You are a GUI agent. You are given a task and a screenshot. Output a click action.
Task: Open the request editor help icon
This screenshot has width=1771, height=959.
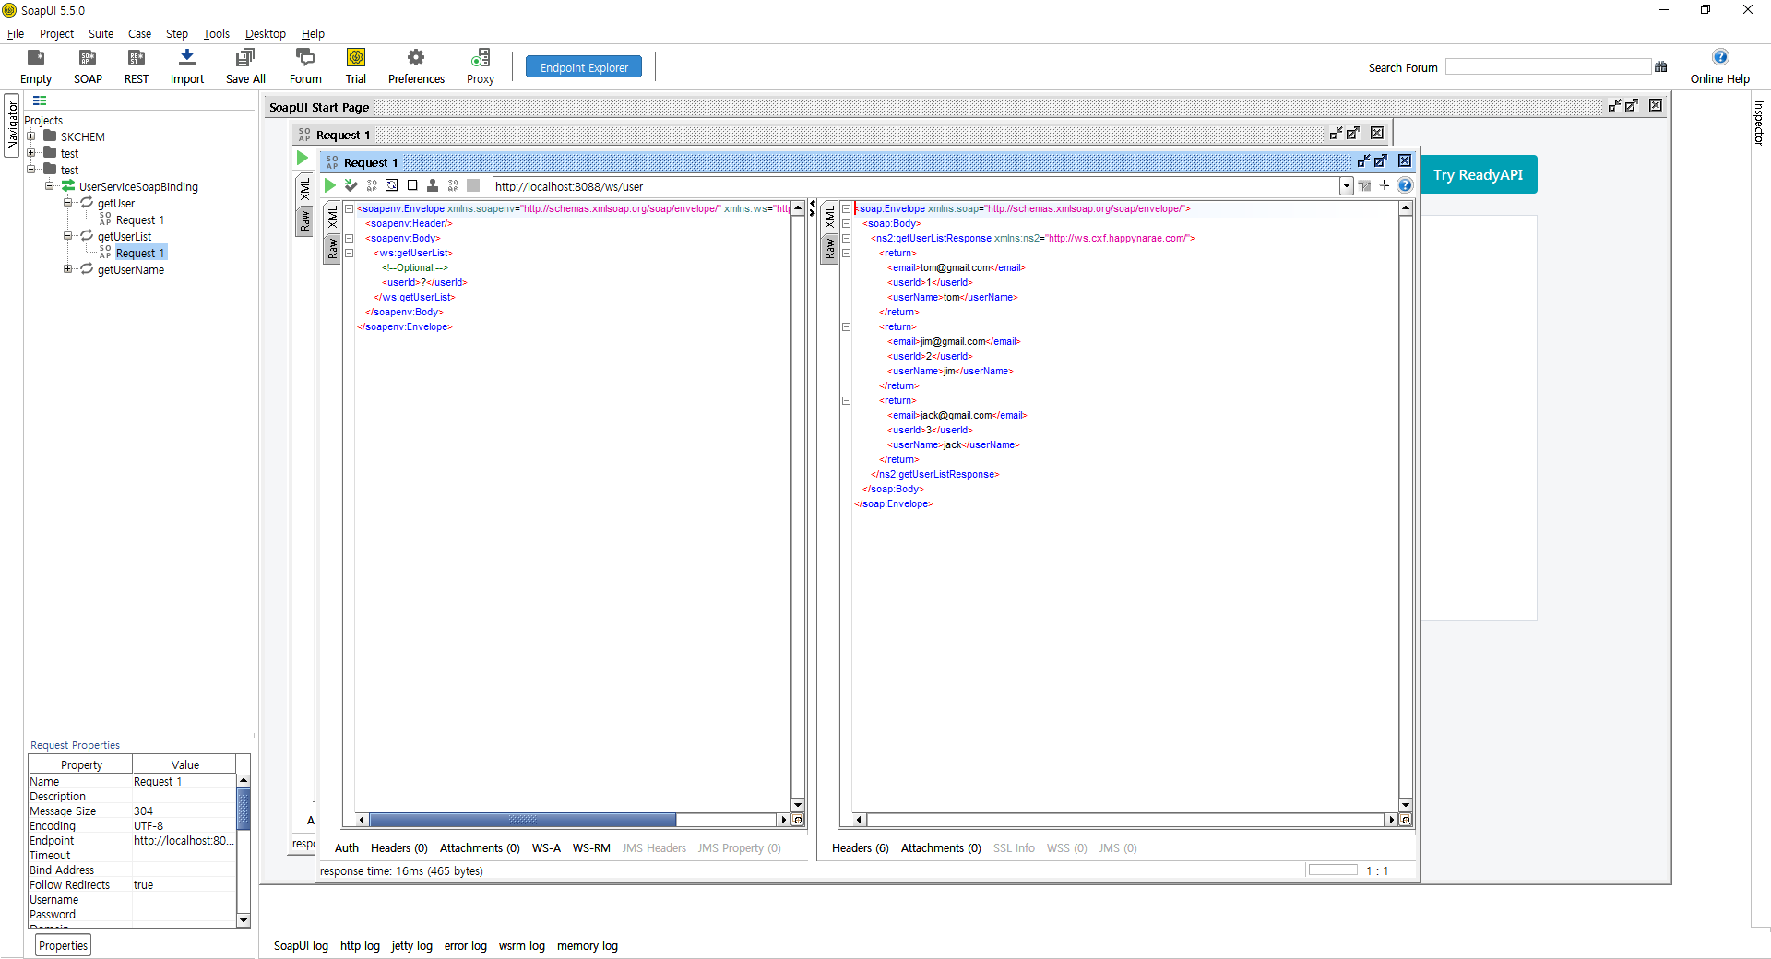tap(1405, 185)
